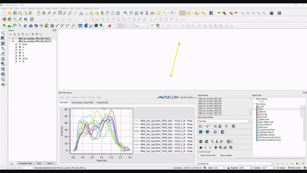307x173 pixels.
Task: Select Velocity in the Result Type list
Action: point(262,112)
